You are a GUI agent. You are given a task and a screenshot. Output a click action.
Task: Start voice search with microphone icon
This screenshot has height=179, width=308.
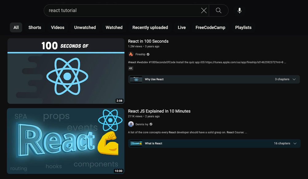[x=239, y=10]
